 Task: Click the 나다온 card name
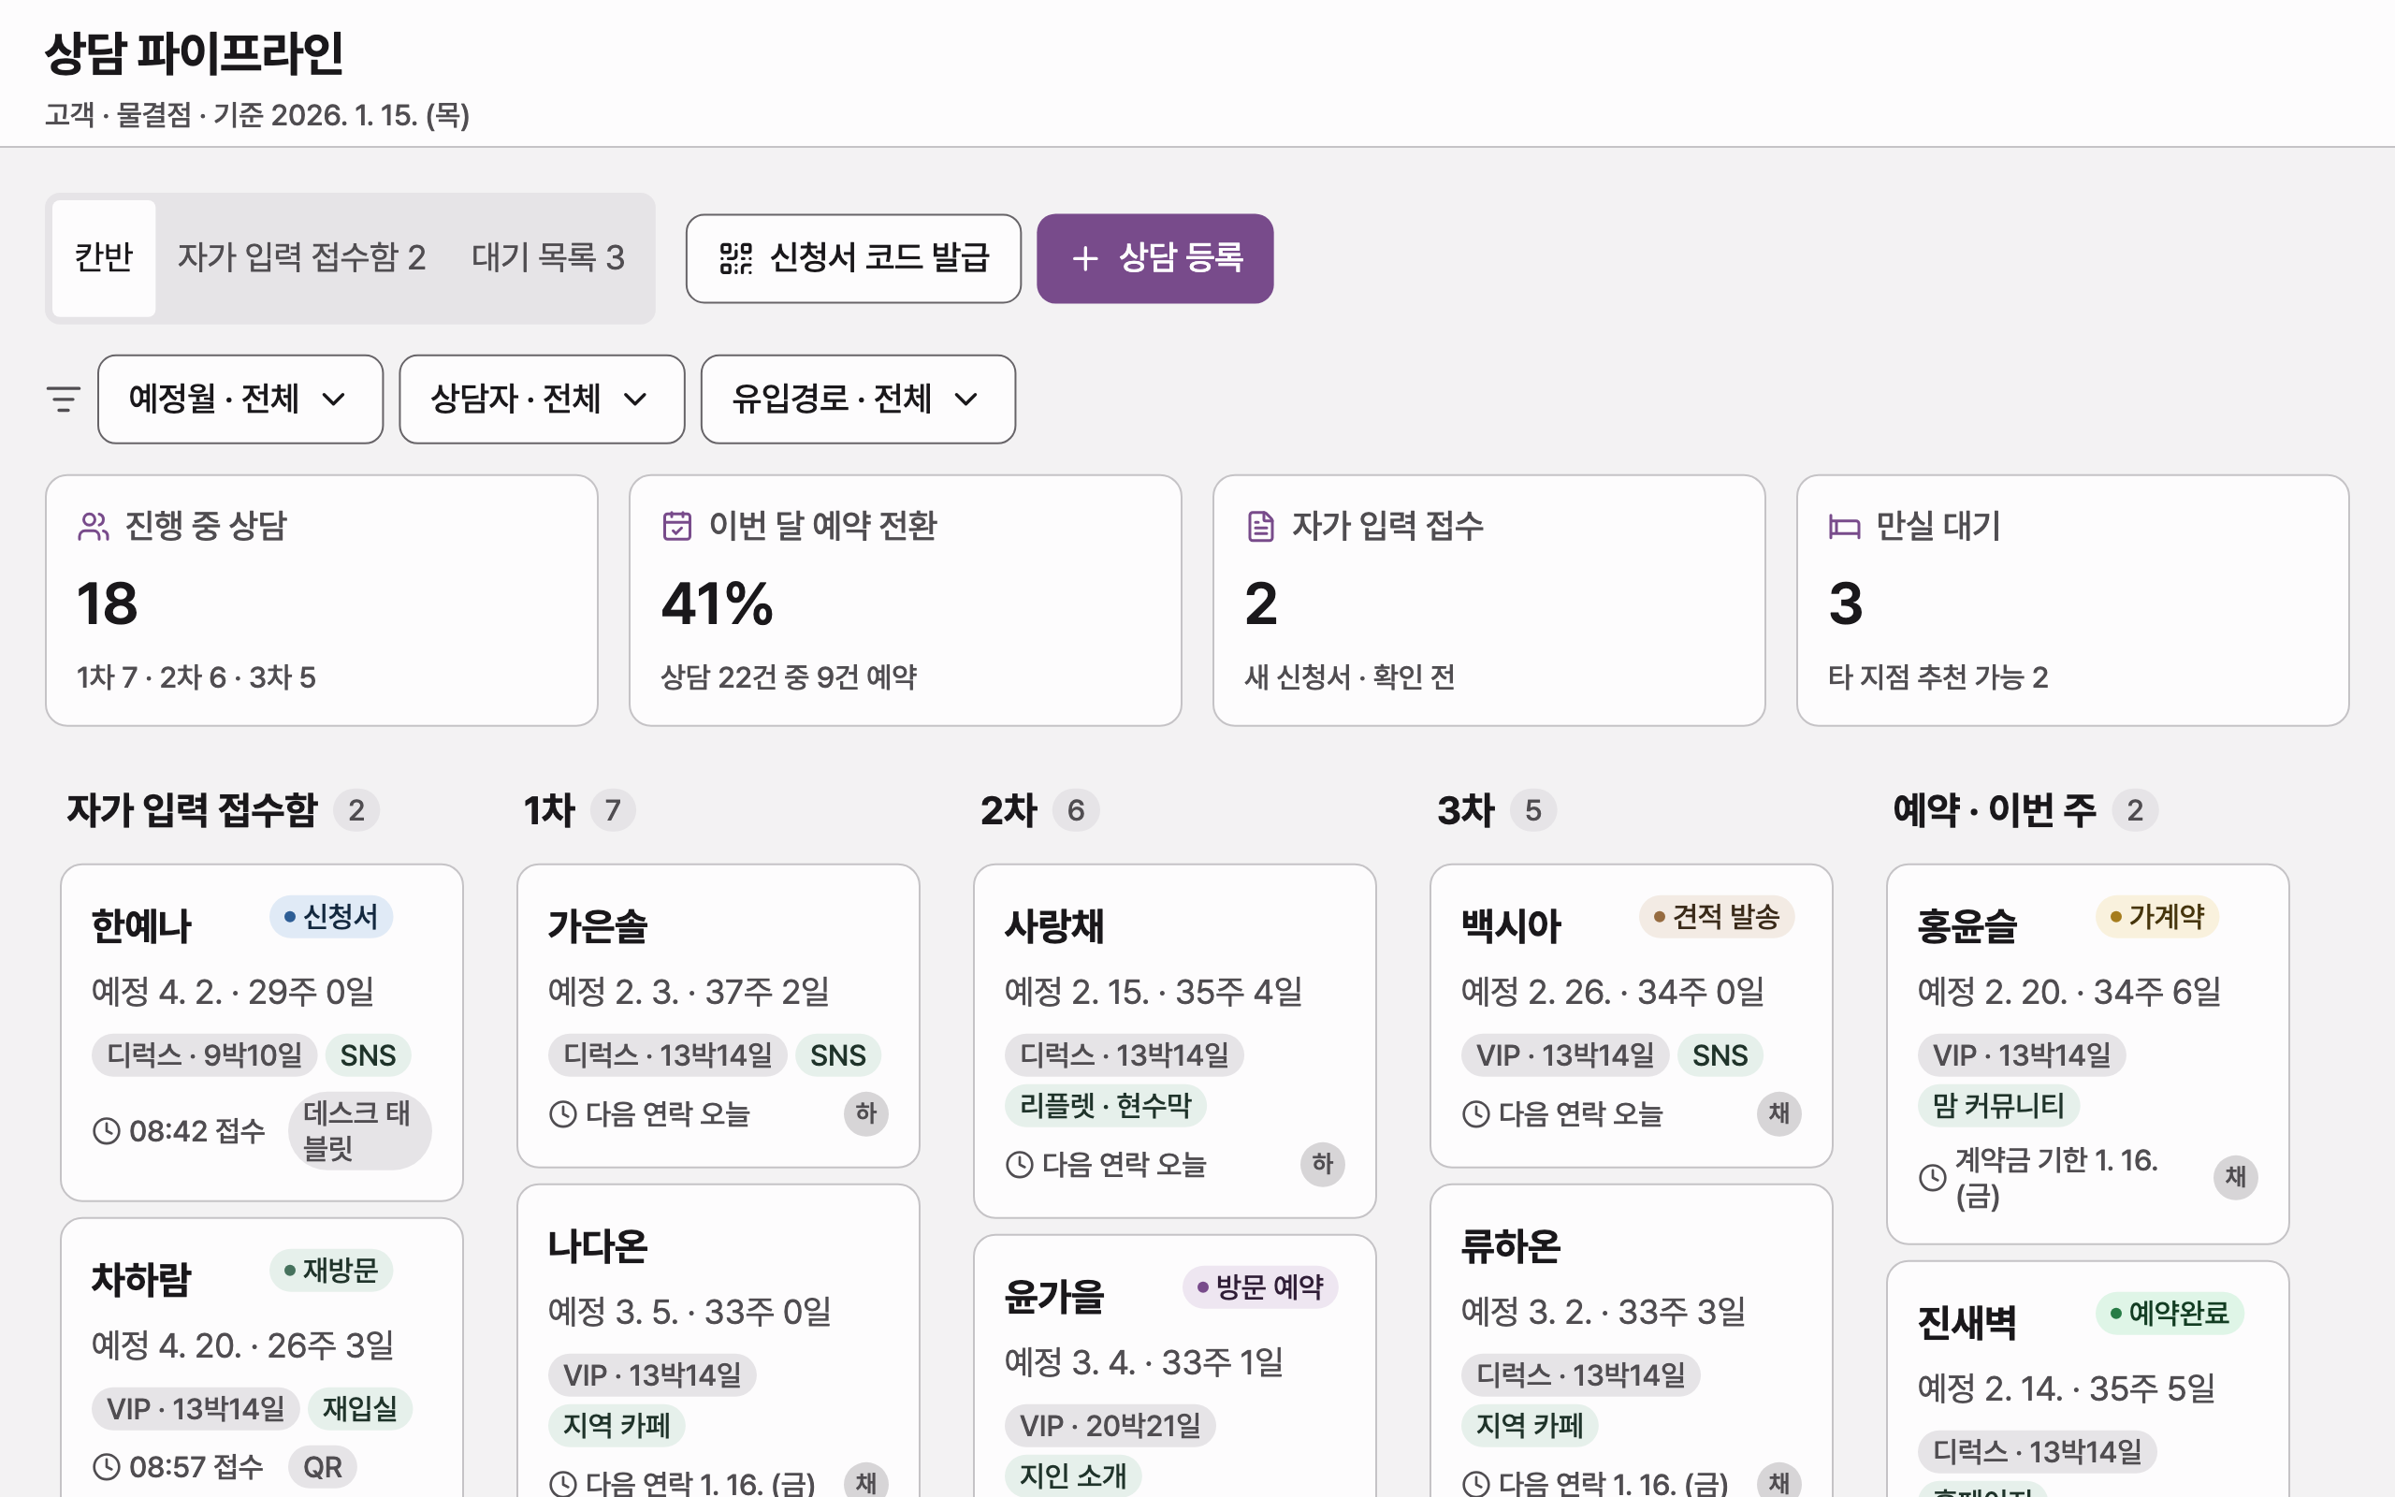[598, 1246]
